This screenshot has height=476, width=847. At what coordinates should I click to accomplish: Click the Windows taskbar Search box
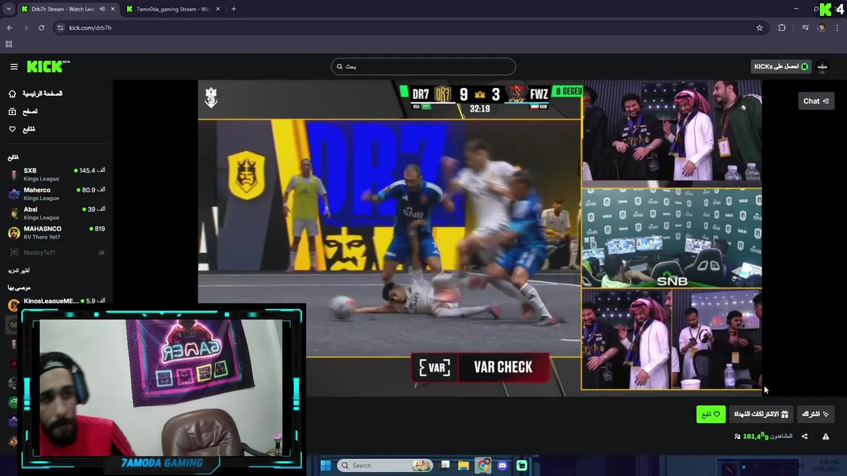[x=386, y=465]
